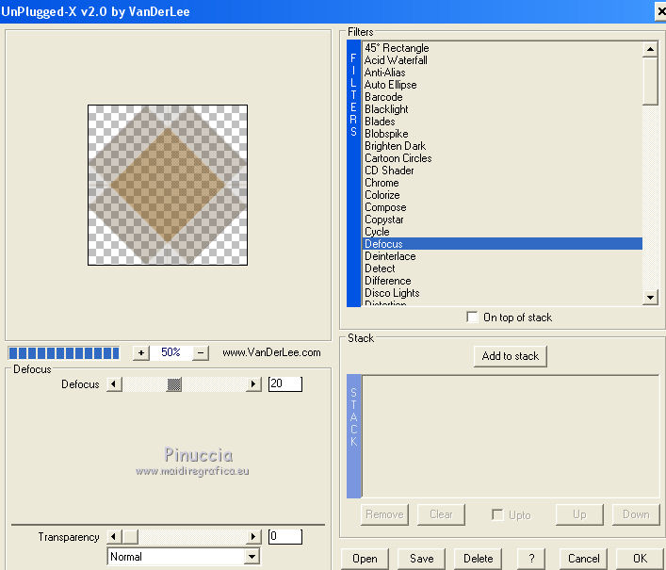Click Add to stack button

511,356
